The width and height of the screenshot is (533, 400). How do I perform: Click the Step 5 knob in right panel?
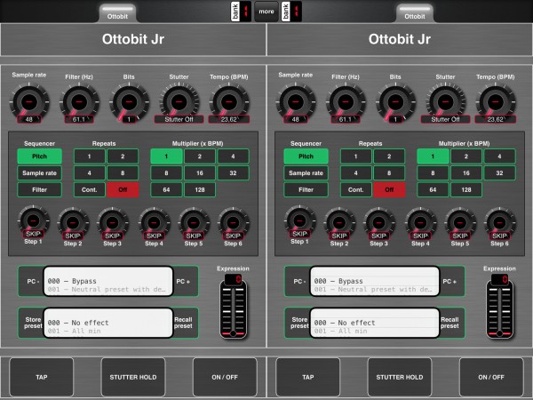[x=460, y=223]
